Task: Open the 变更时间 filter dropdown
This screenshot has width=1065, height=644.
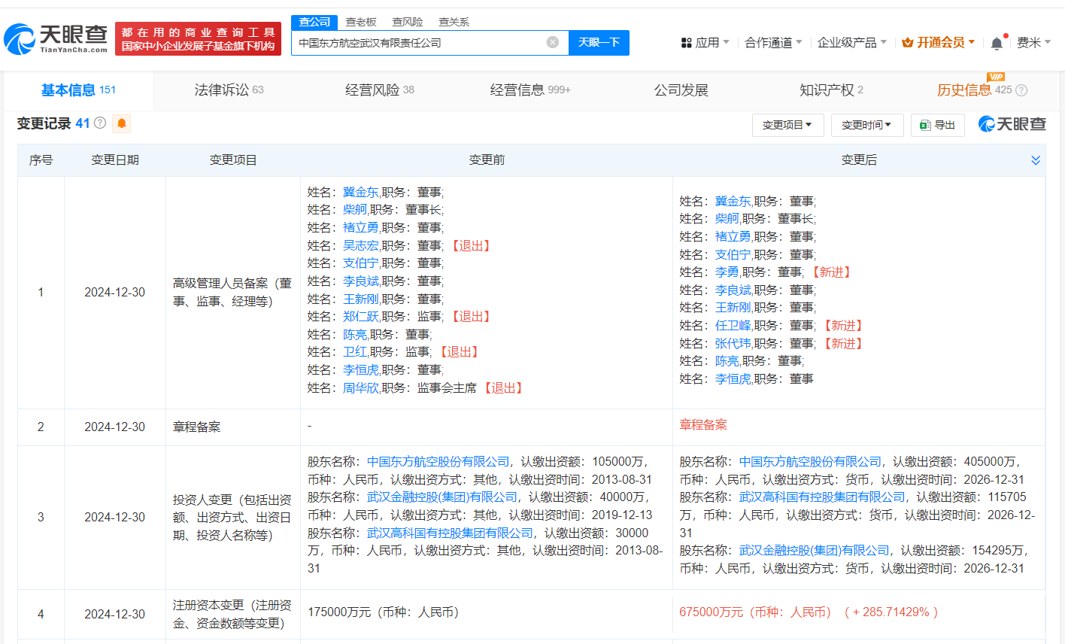Action: pos(866,125)
